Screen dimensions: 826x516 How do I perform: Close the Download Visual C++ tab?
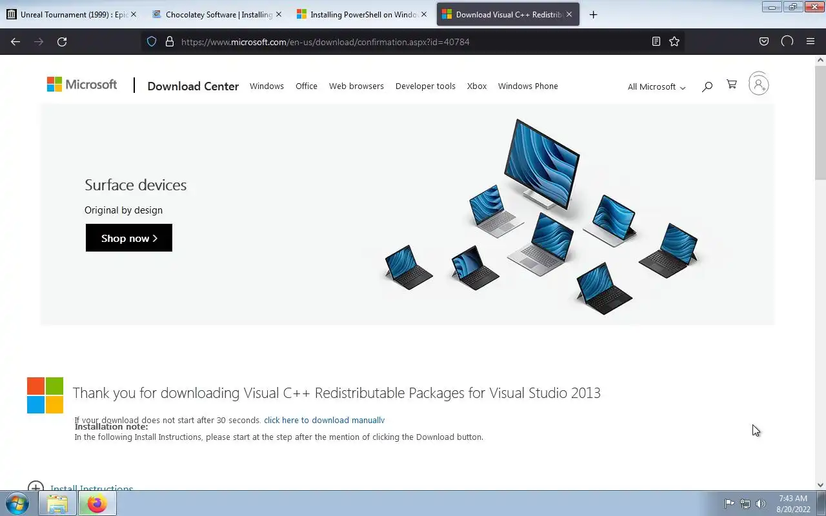(x=569, y=14)
